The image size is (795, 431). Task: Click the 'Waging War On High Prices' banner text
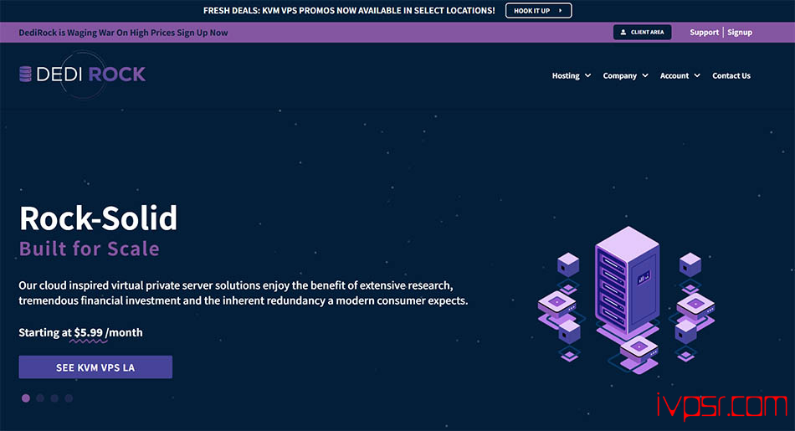pyautogui.click(x=123, y=33)
